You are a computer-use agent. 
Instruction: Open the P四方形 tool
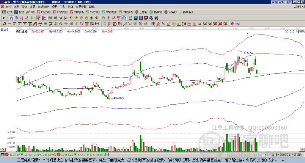point(44,12)
